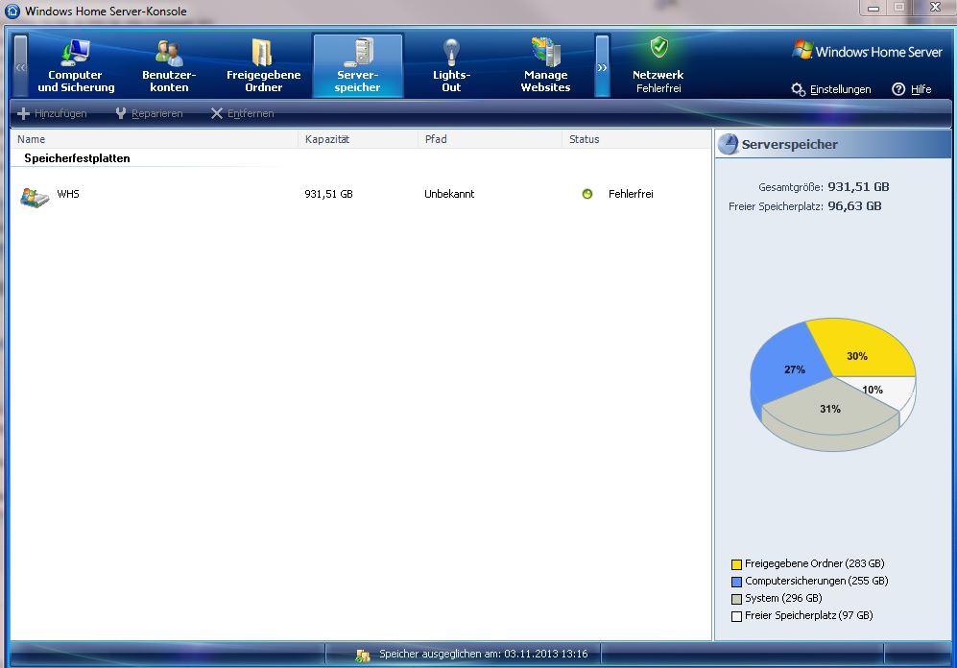The image size is (957, 668).
Task: Click the Hilfe question mark icon
Action: tap(898, 89)
